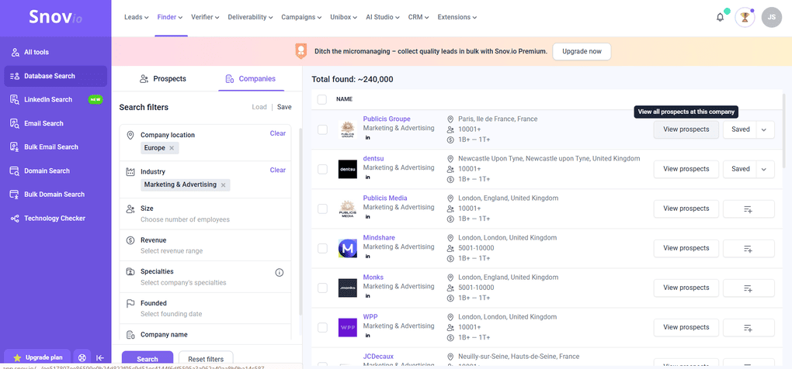
Task: Expand the Campaigns menu
Action: click(x=301, y=17)
